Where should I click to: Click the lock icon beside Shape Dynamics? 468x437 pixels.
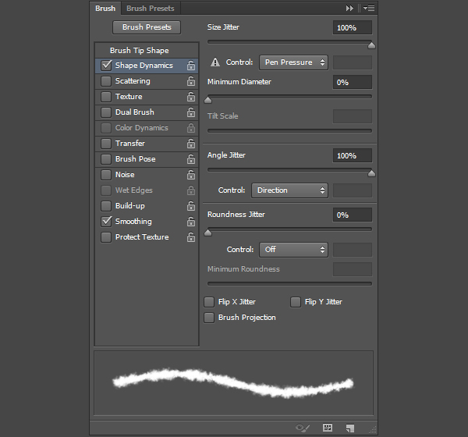tap(190, 66)
